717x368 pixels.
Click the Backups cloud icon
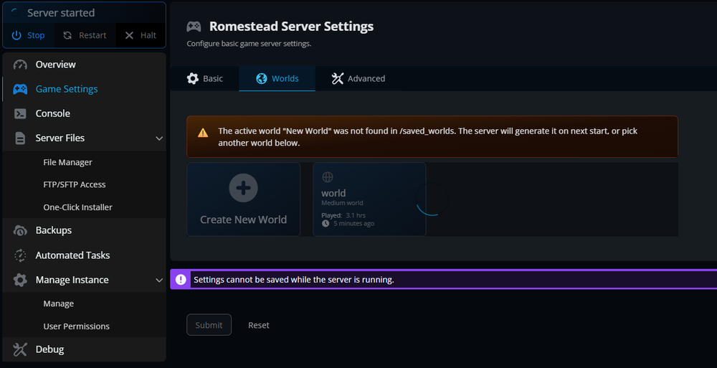point(20,230)
